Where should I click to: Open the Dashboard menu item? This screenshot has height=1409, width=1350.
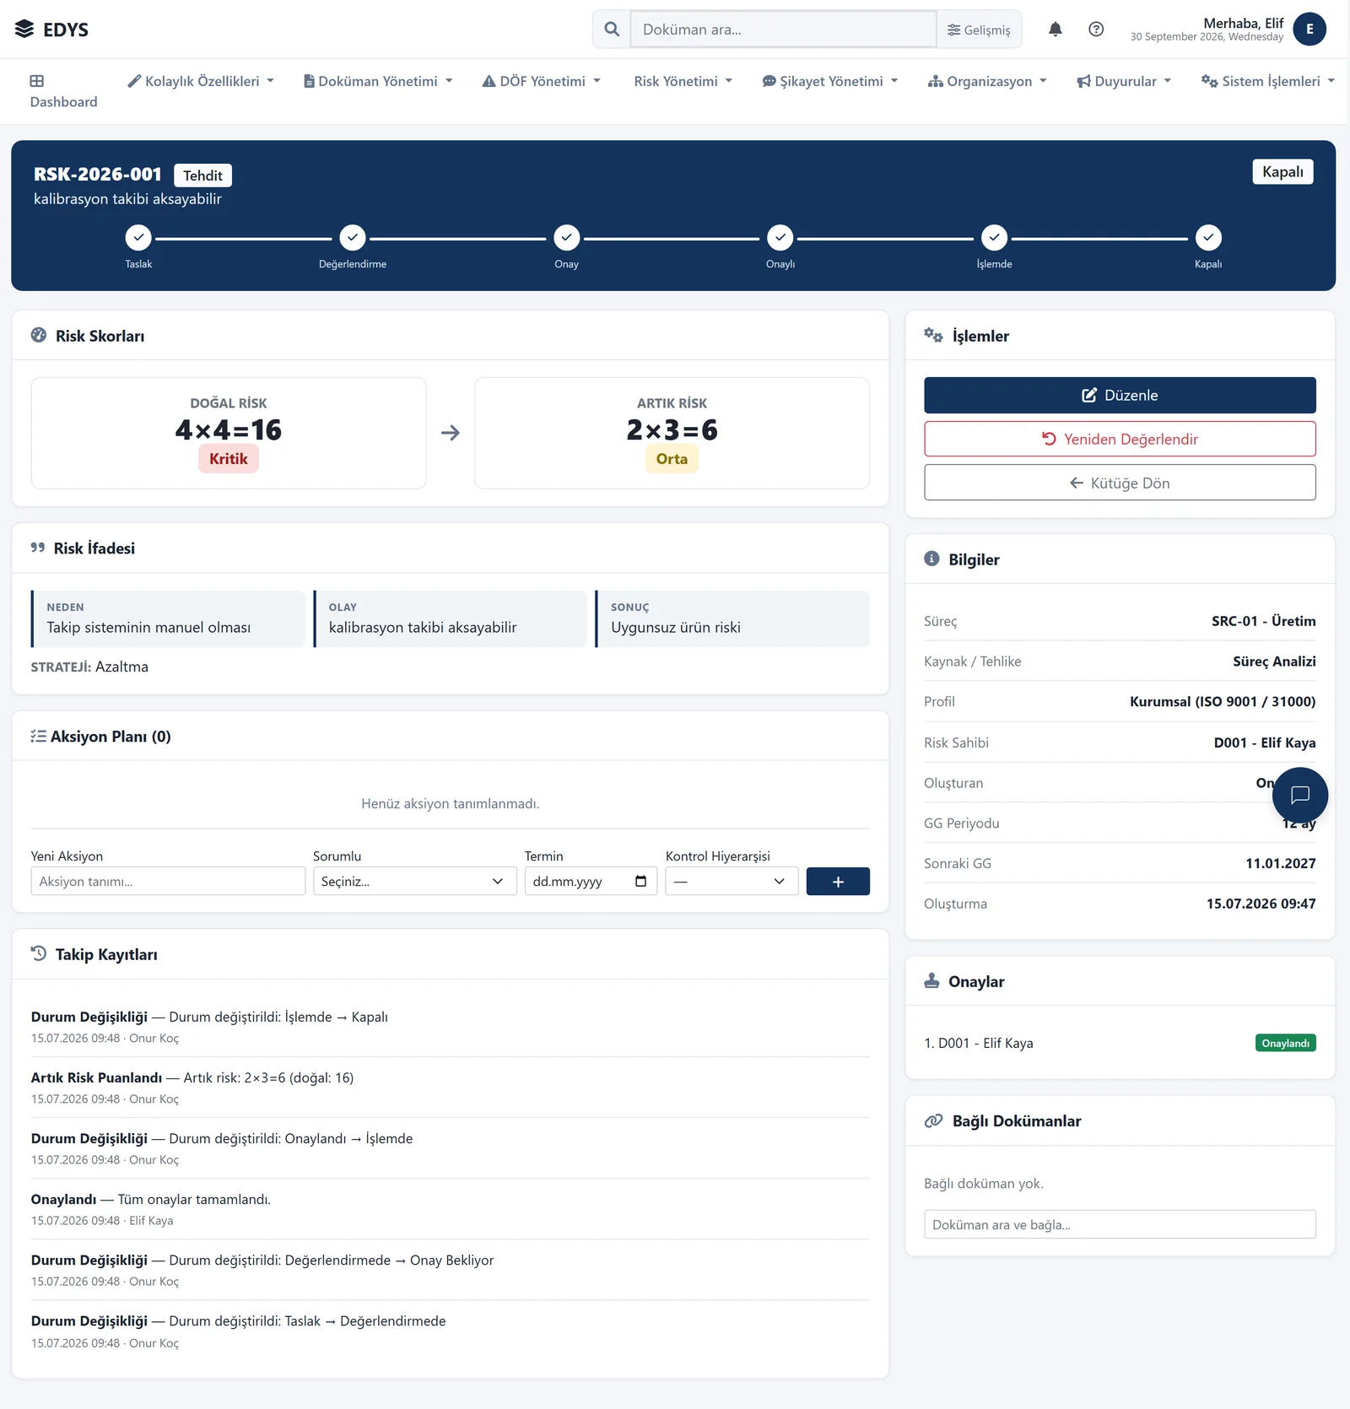[x=64, y=91]
